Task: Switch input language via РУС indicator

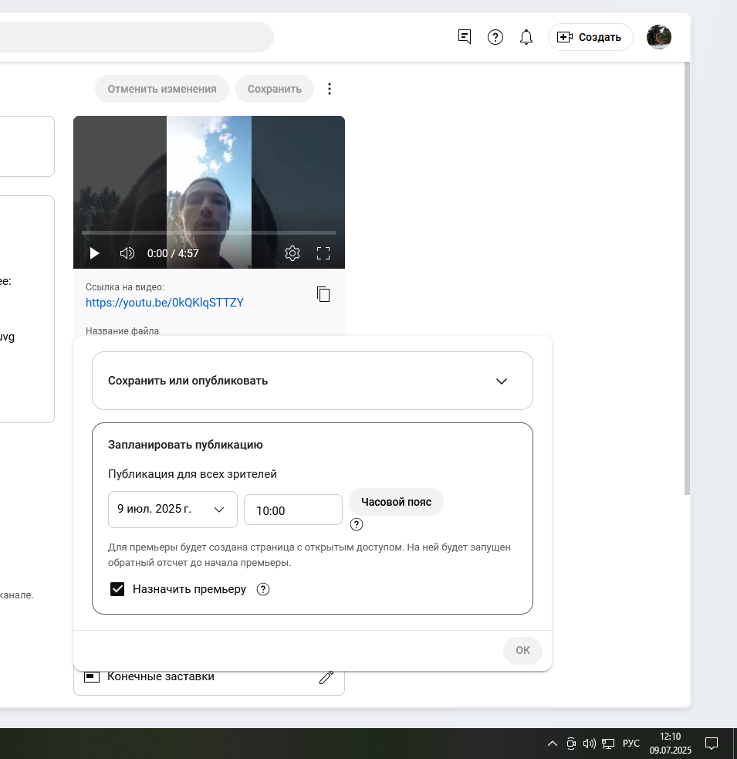Action: [630, 743]
